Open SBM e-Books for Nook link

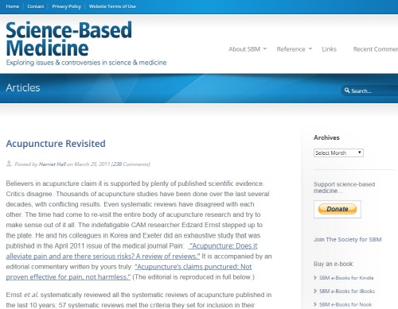click(x=345, y=304)
